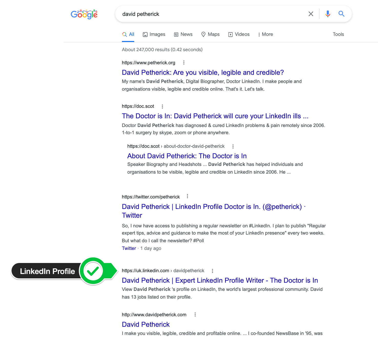Viewport: 378px width, 337px height.
Task: Click the doc.scot › about-doctor-david-petherick URL
Action: pos(176,146)
